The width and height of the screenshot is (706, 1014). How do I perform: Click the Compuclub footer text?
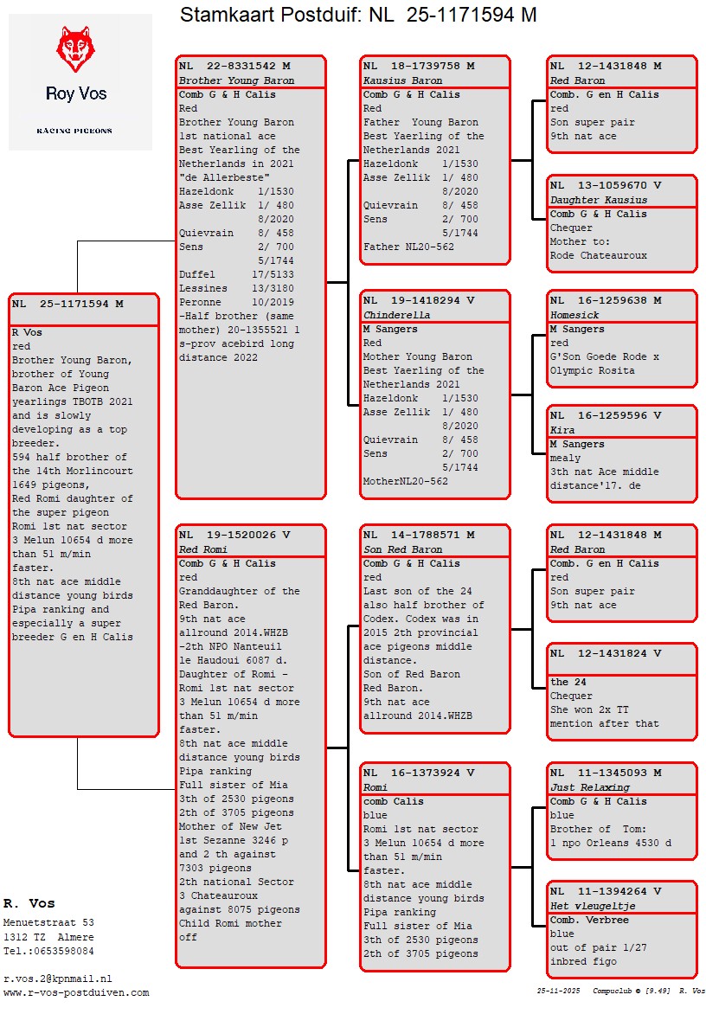623,991
